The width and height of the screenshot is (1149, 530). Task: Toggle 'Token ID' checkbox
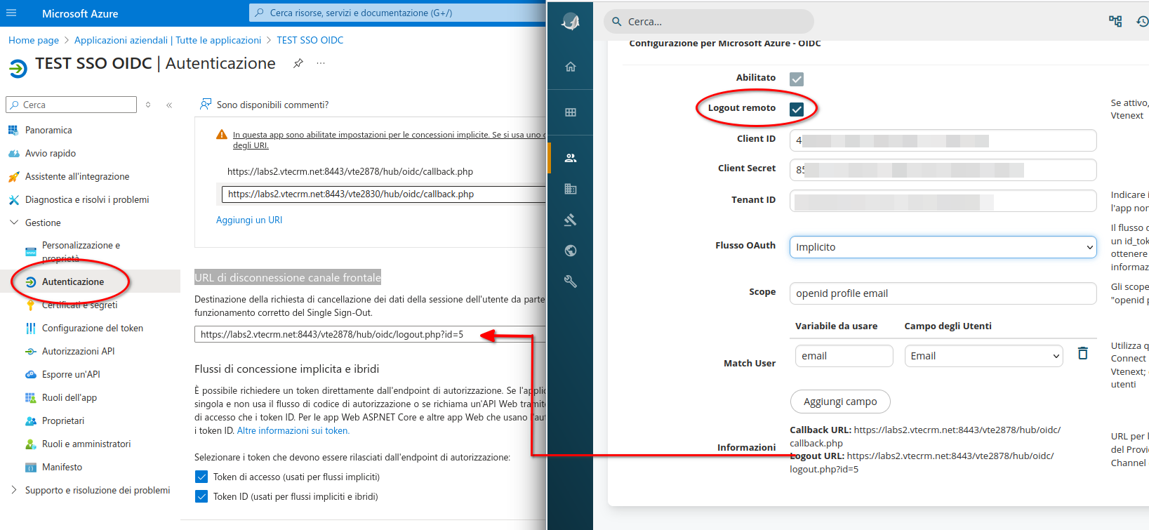pos(201,496)
